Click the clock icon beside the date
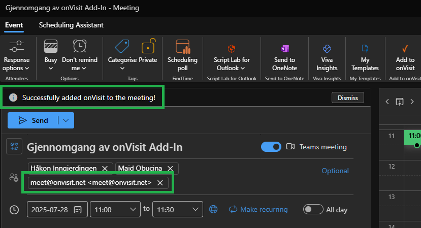This screenshot has height=228, width=421. [14, 210]
